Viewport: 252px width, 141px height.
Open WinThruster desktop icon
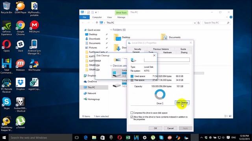point(34,65)
